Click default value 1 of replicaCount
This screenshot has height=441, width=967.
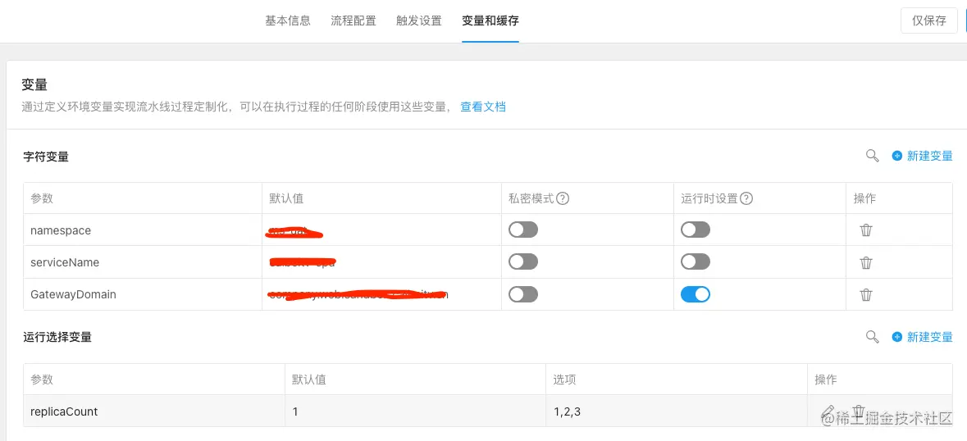(x=415, y=411)
